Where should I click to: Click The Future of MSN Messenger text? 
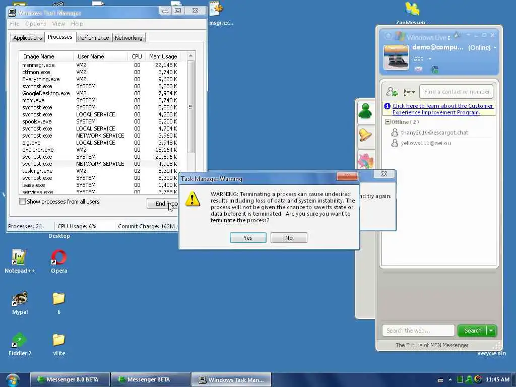click(x=432, y=345)
